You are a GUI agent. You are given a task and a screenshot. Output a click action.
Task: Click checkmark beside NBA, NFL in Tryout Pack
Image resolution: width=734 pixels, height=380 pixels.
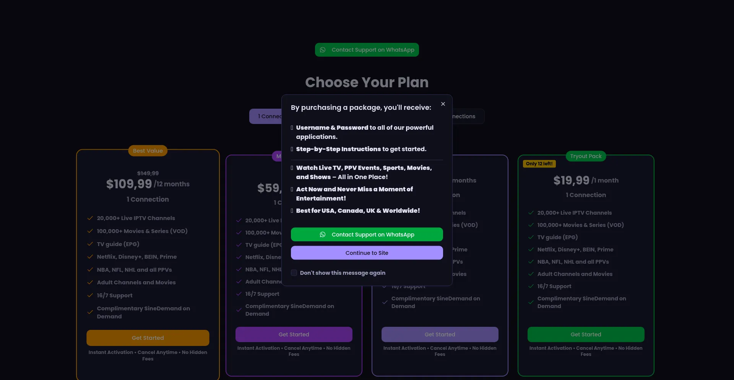pos(531,262)
